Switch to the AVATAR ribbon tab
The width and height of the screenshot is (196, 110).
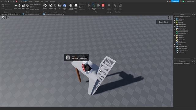pos(37,1)
